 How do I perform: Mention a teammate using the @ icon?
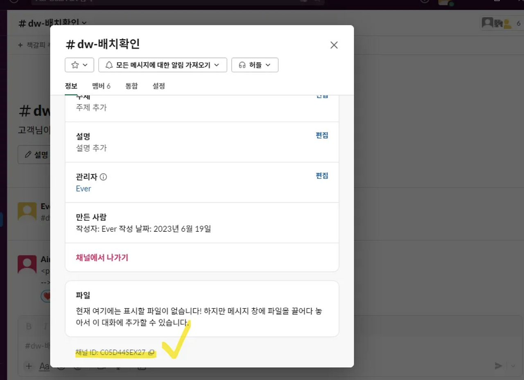tap(77, 366)
